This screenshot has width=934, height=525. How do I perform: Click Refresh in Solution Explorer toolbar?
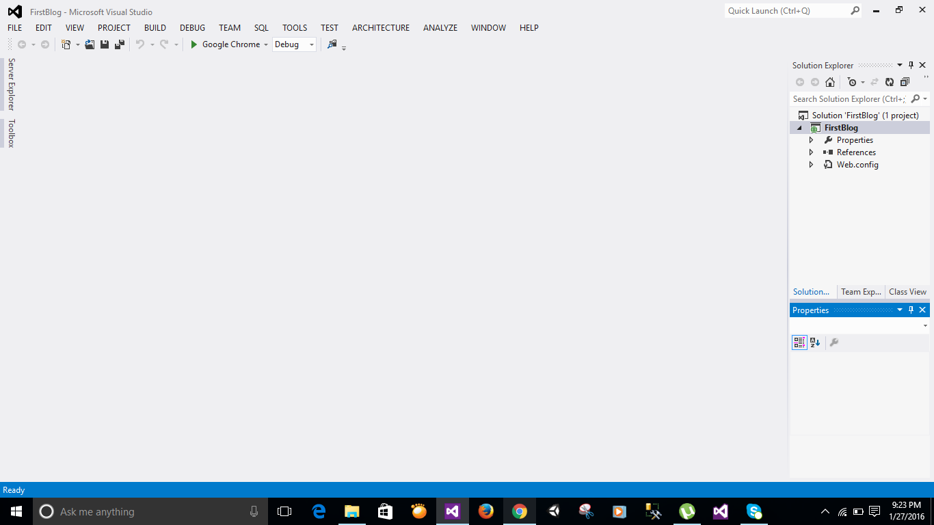coord(890,82)
